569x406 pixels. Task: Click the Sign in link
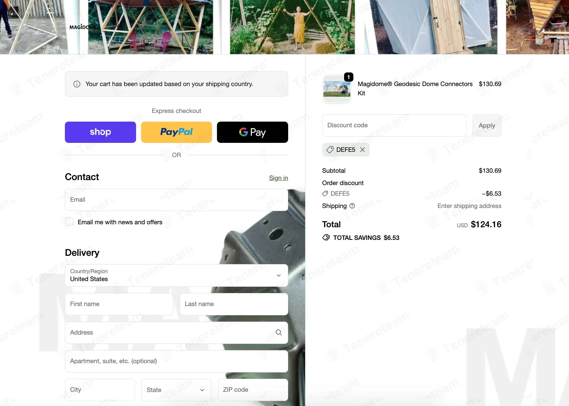(x=279, y=178)
